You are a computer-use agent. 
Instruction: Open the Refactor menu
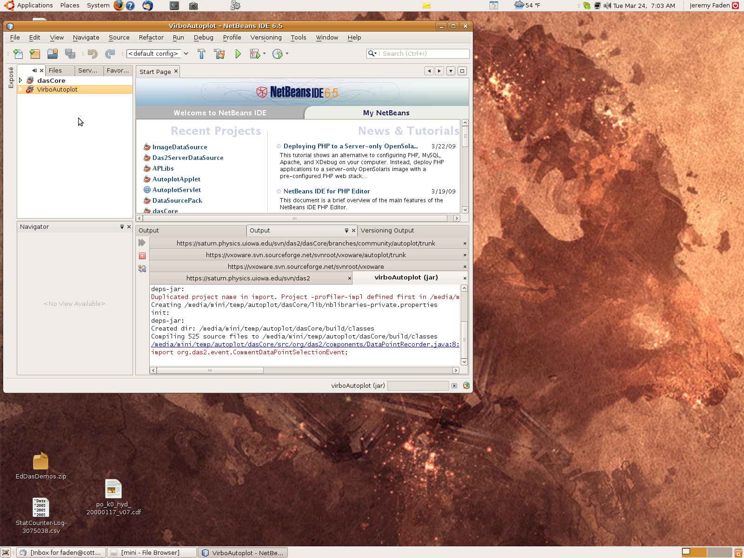tap(151, 37)
